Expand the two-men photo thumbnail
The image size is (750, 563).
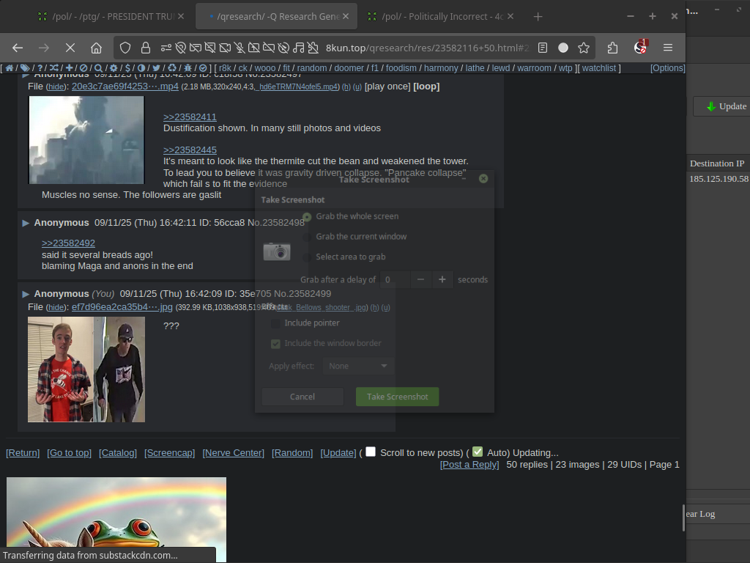coord(86,369)
